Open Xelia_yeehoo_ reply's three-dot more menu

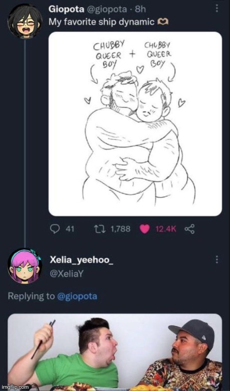tap(217, 259)
